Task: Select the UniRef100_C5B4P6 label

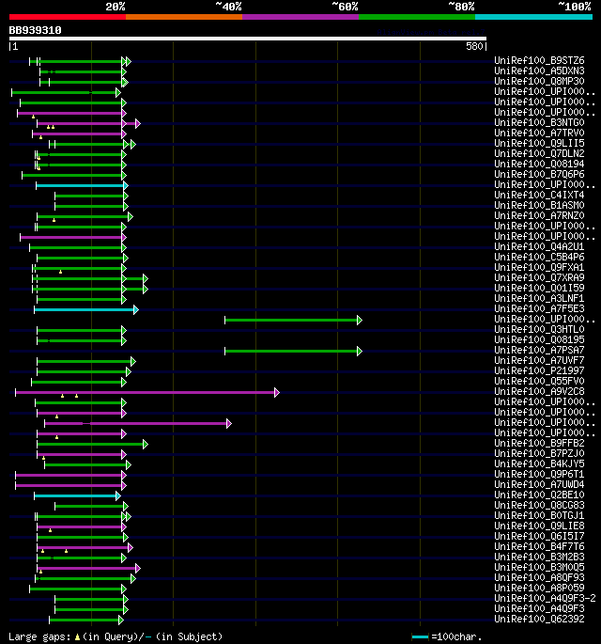Action: coord(539,257)
